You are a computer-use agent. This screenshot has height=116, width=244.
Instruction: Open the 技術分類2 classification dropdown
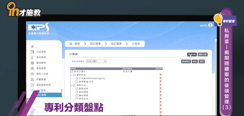coord(96,61)
